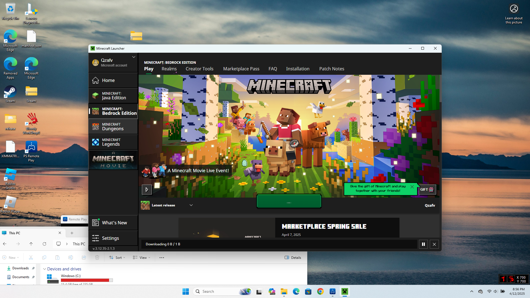Pause the download
This screenshot has width=530, height=298.
pyautogui.click(x=423, y=244)
